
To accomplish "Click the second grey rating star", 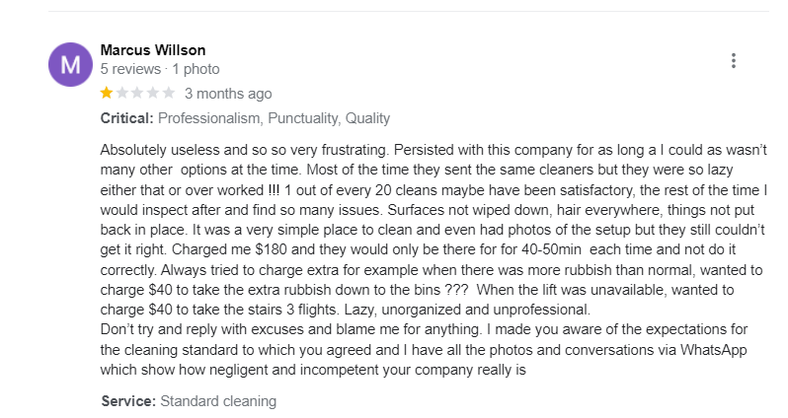I will point(122,93).
